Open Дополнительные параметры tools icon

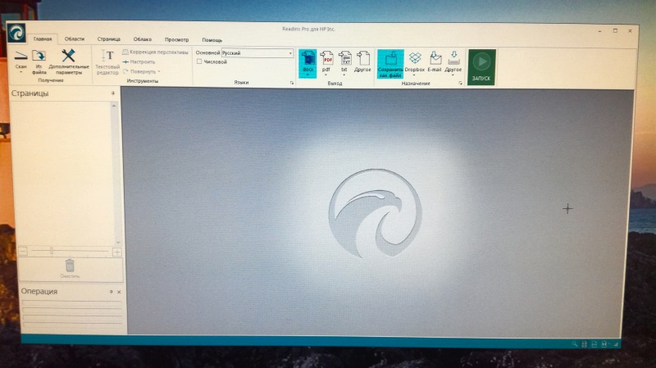coord(69,57)
